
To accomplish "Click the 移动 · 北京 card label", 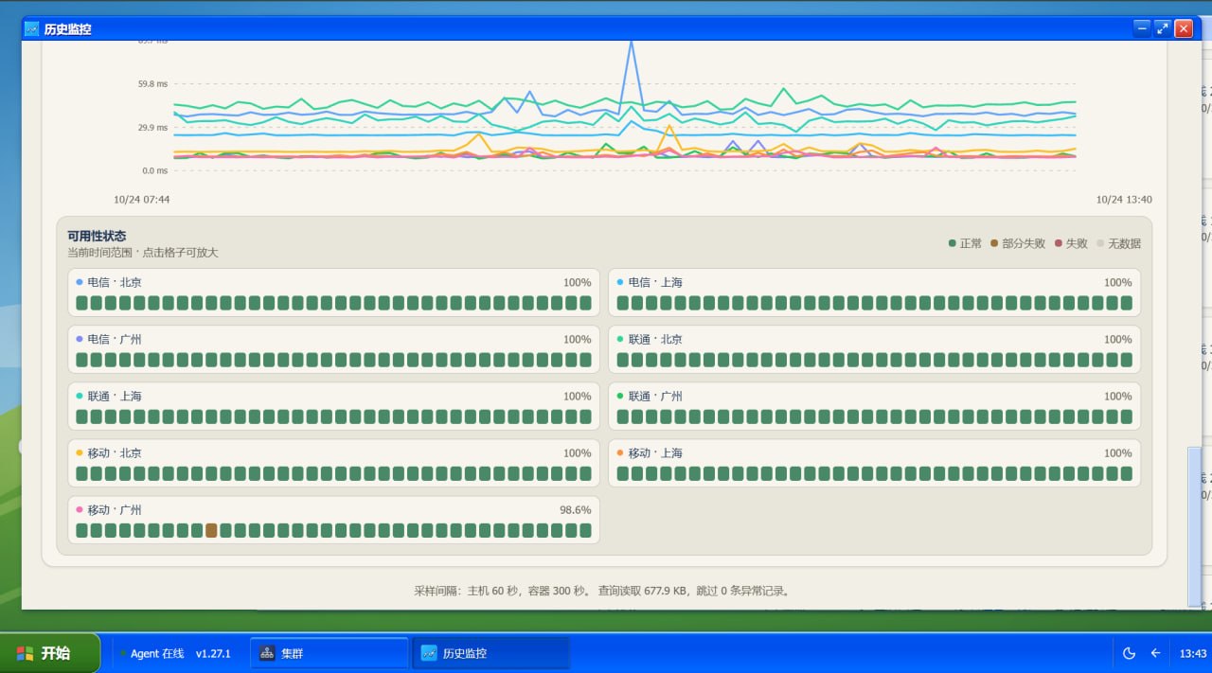I will (115, 452).
